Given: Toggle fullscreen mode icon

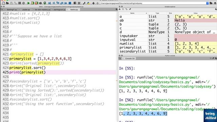Looking at the screenshot, I should click(x=79, y=3).
